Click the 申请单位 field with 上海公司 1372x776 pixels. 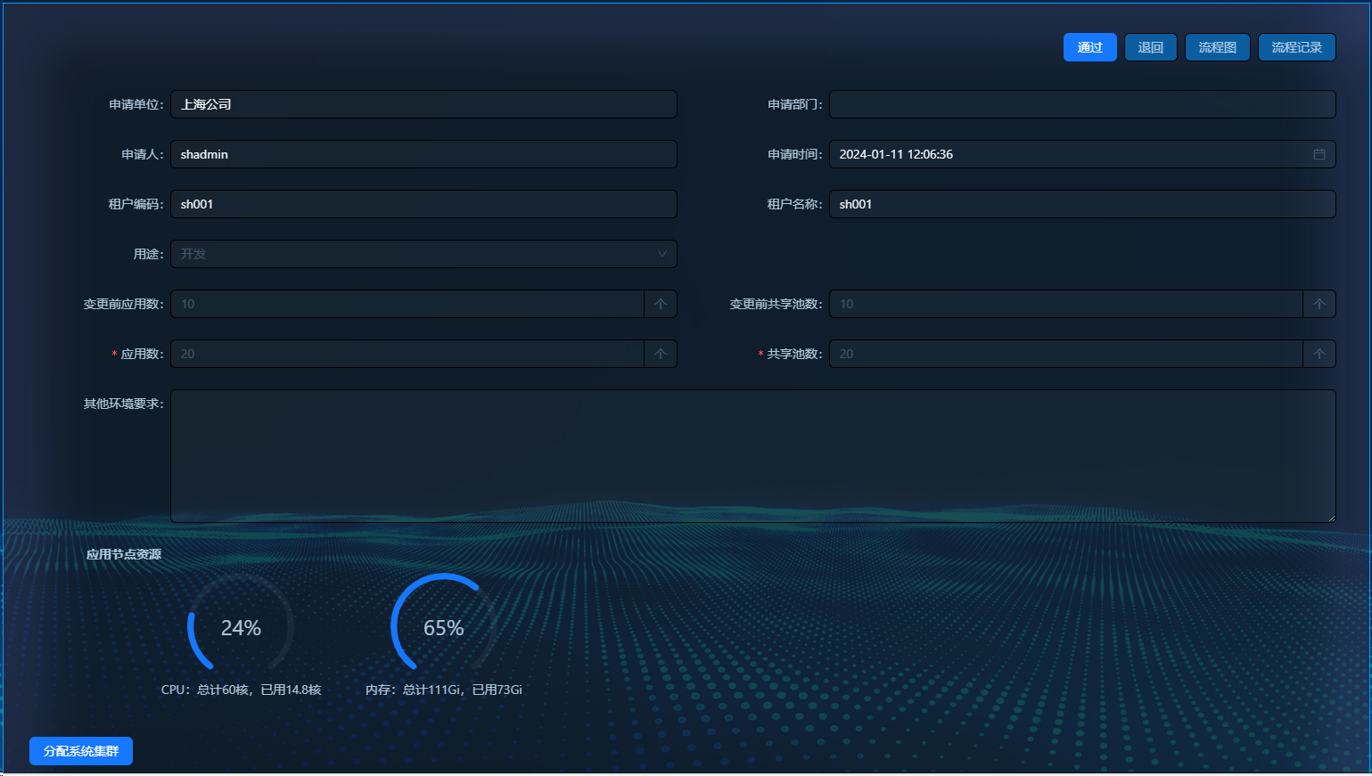pyautogui.click(x=423, y=104)
